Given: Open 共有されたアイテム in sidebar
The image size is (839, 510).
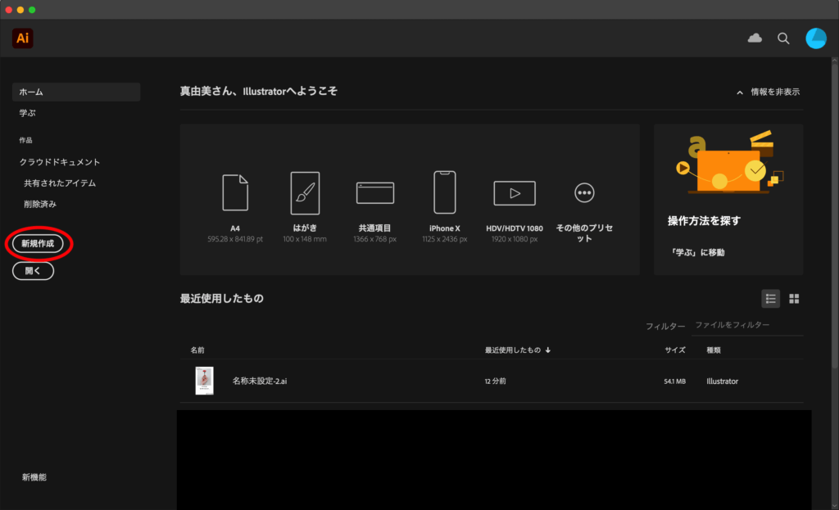Looking at the screenshot, I should point(60,183).
